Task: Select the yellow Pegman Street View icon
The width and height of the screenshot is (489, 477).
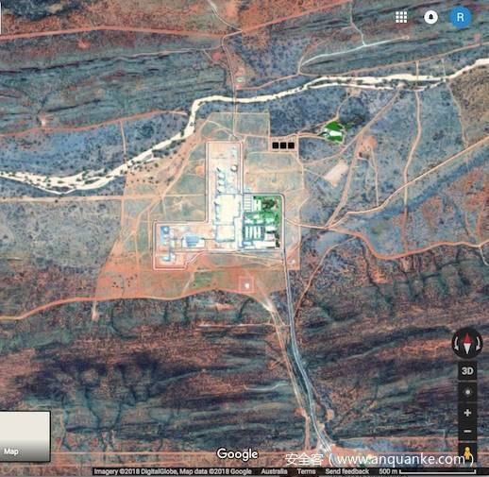Action: [x=467, y=452]
